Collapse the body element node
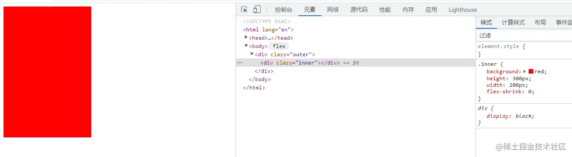 pyautogui.click(x=247, y=46)
